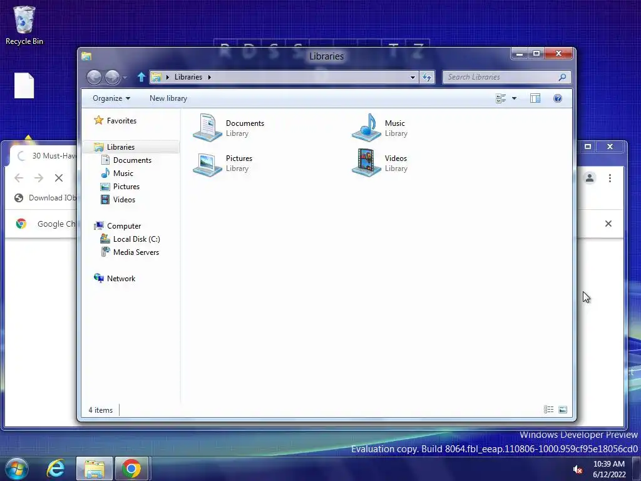Select Network in the navigation pane
The width and height of the screenshot is (641, 481).
(x=121, y=279)
